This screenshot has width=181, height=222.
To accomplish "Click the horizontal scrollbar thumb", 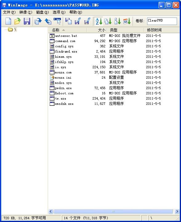I will [113, 212].
